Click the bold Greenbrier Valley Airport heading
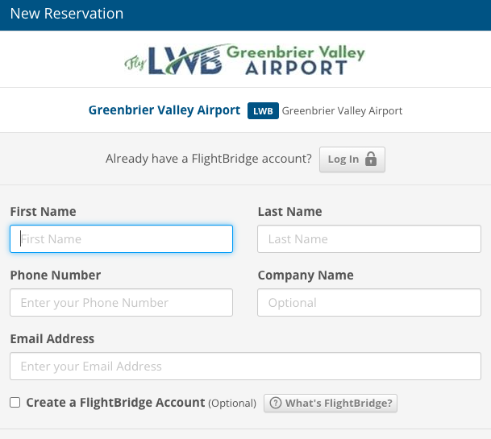Screen dimensions: 491x439 (x=164, y=110)
